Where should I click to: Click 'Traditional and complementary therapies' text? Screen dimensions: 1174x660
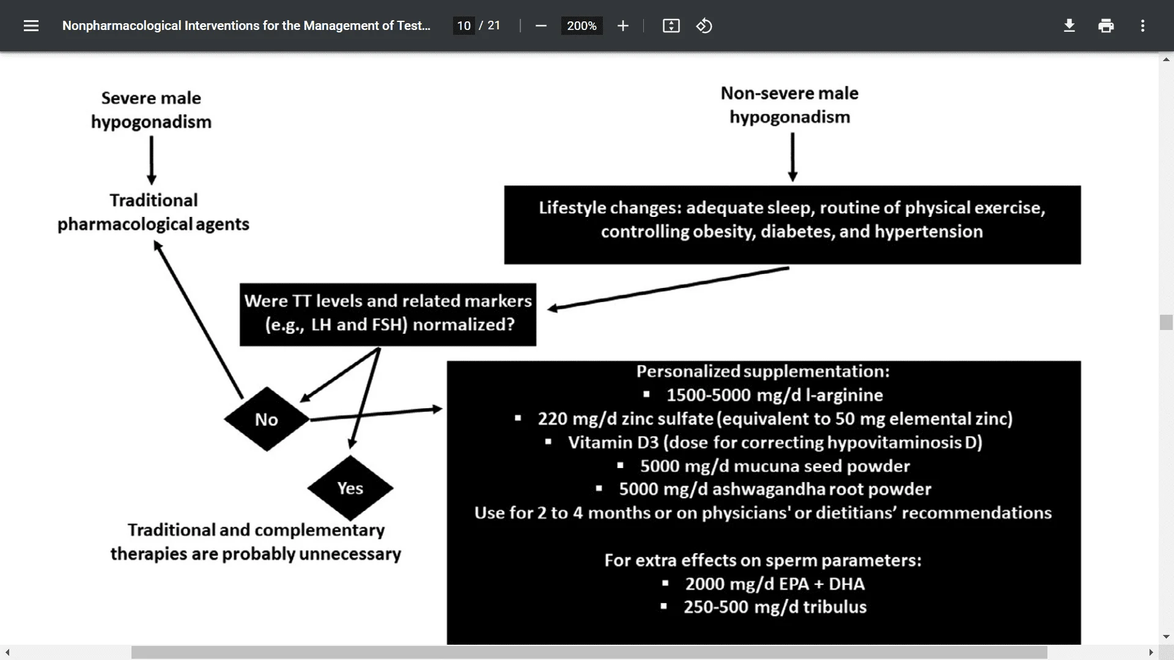(256, 542)
